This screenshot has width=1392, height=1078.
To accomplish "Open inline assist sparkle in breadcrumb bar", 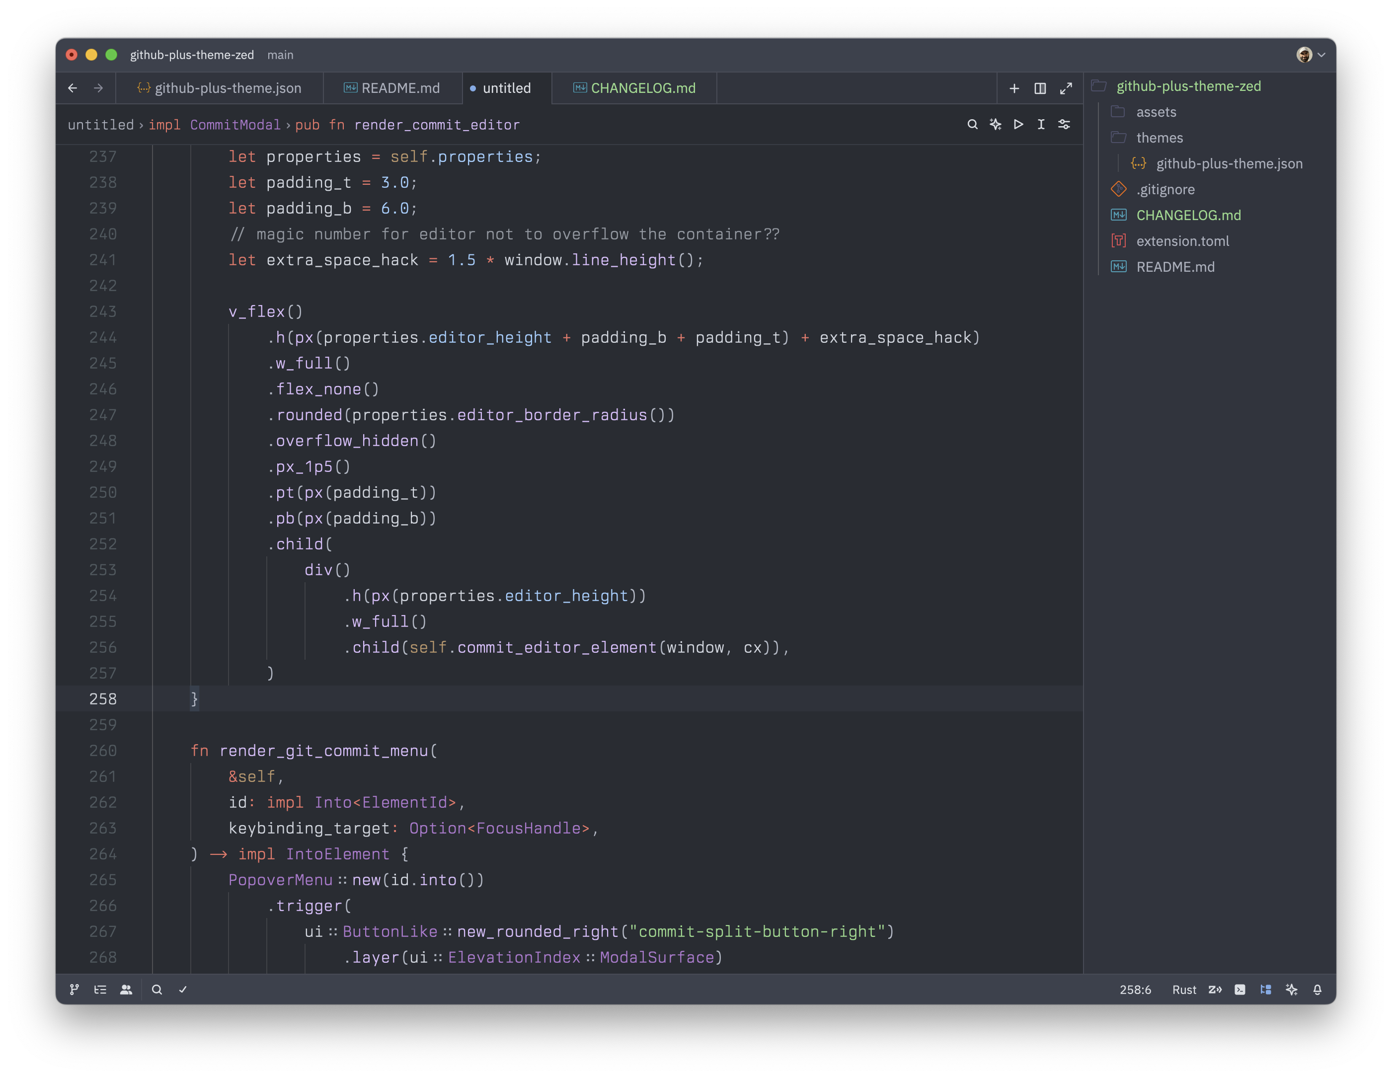I will 996,124.
